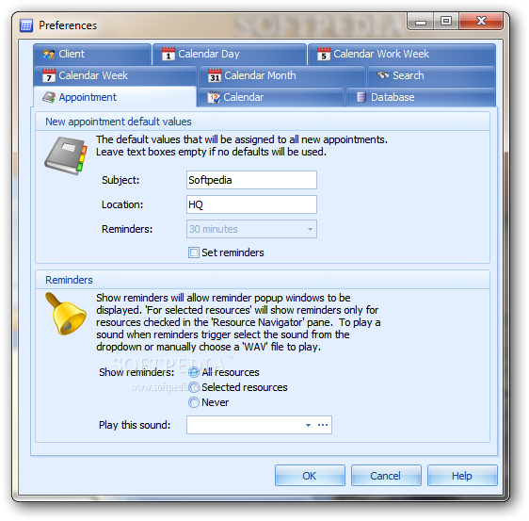Click the Client tab people icon

[49, 54]
